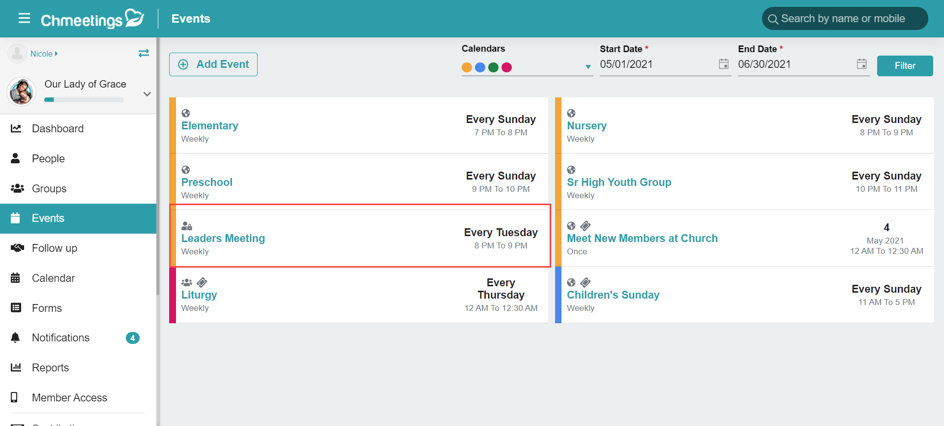The image size is (944, 426).
Task: Click the globe icon above Elementary
Action: [186, 113]
